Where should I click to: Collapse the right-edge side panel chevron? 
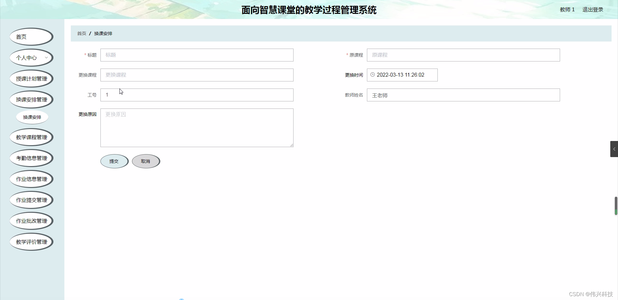(614, 149)
